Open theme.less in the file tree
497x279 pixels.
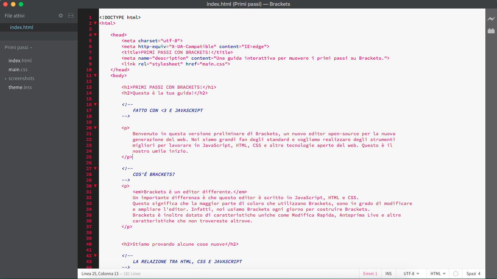[x=20, y=88]
